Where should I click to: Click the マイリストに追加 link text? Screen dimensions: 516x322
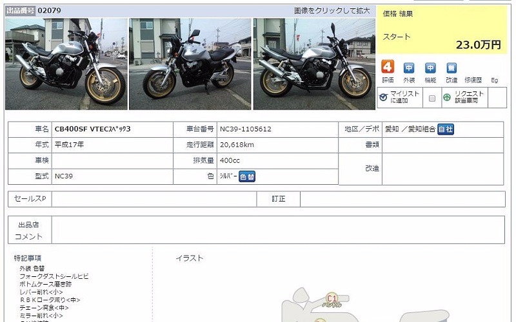pos(404,97)
